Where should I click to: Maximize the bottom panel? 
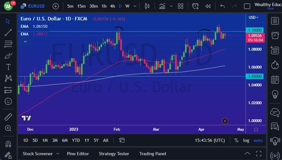click(x=259, y=154)
